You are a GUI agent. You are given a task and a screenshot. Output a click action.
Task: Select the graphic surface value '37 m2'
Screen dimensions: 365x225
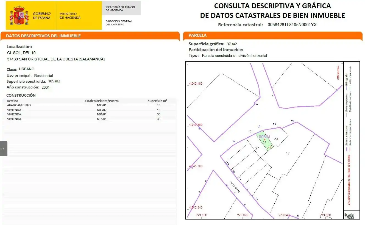[232, 44]
